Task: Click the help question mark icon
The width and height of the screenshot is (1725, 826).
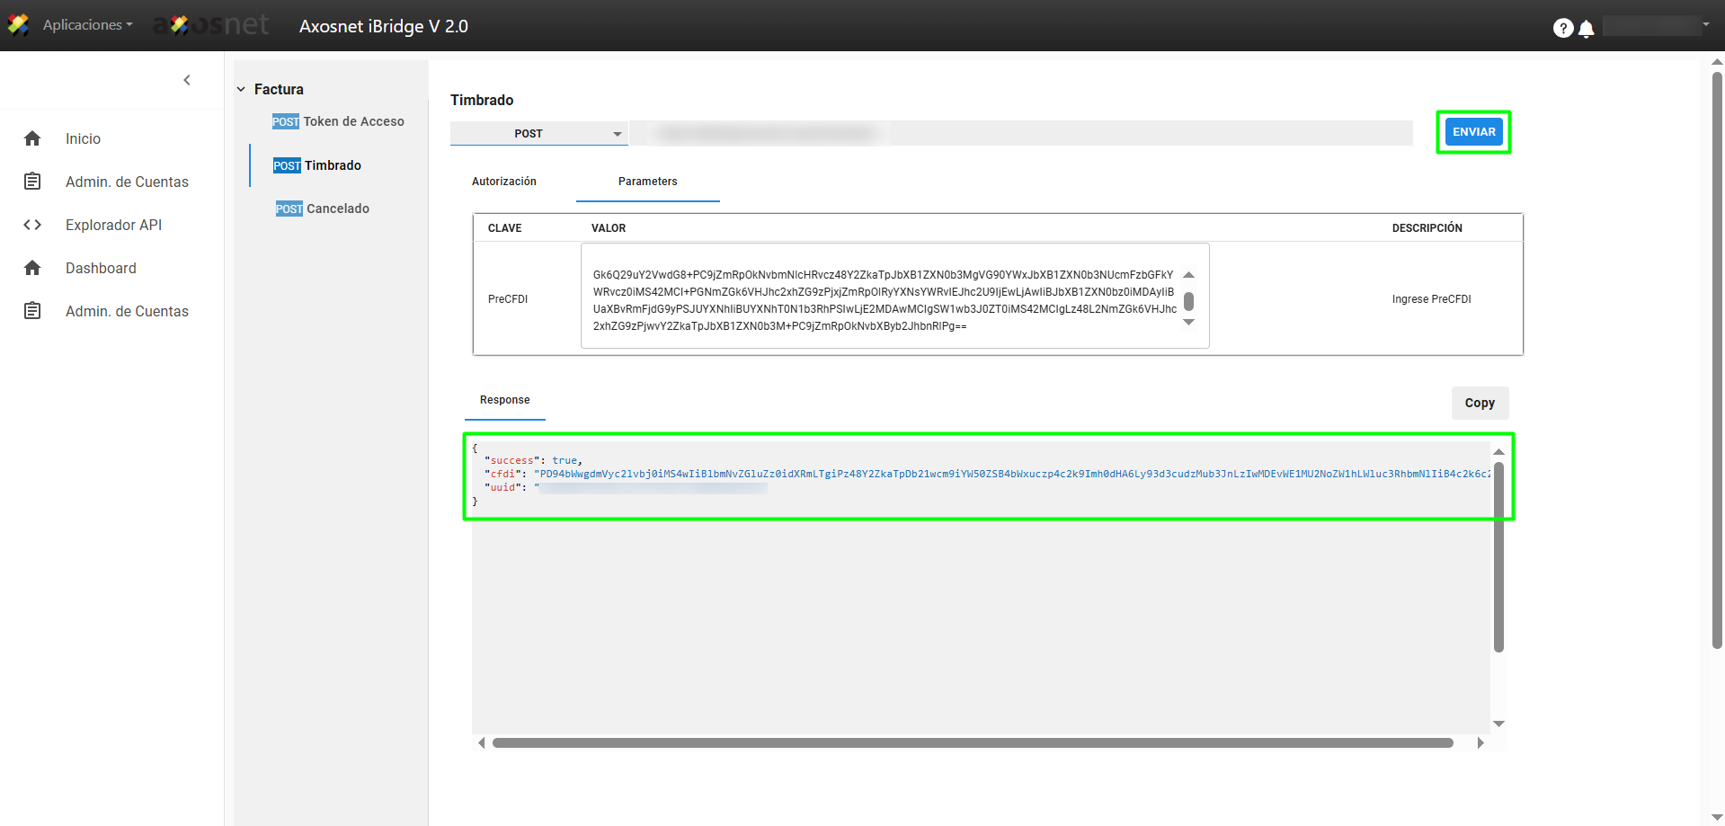Action: click(x=1562, y=28)
